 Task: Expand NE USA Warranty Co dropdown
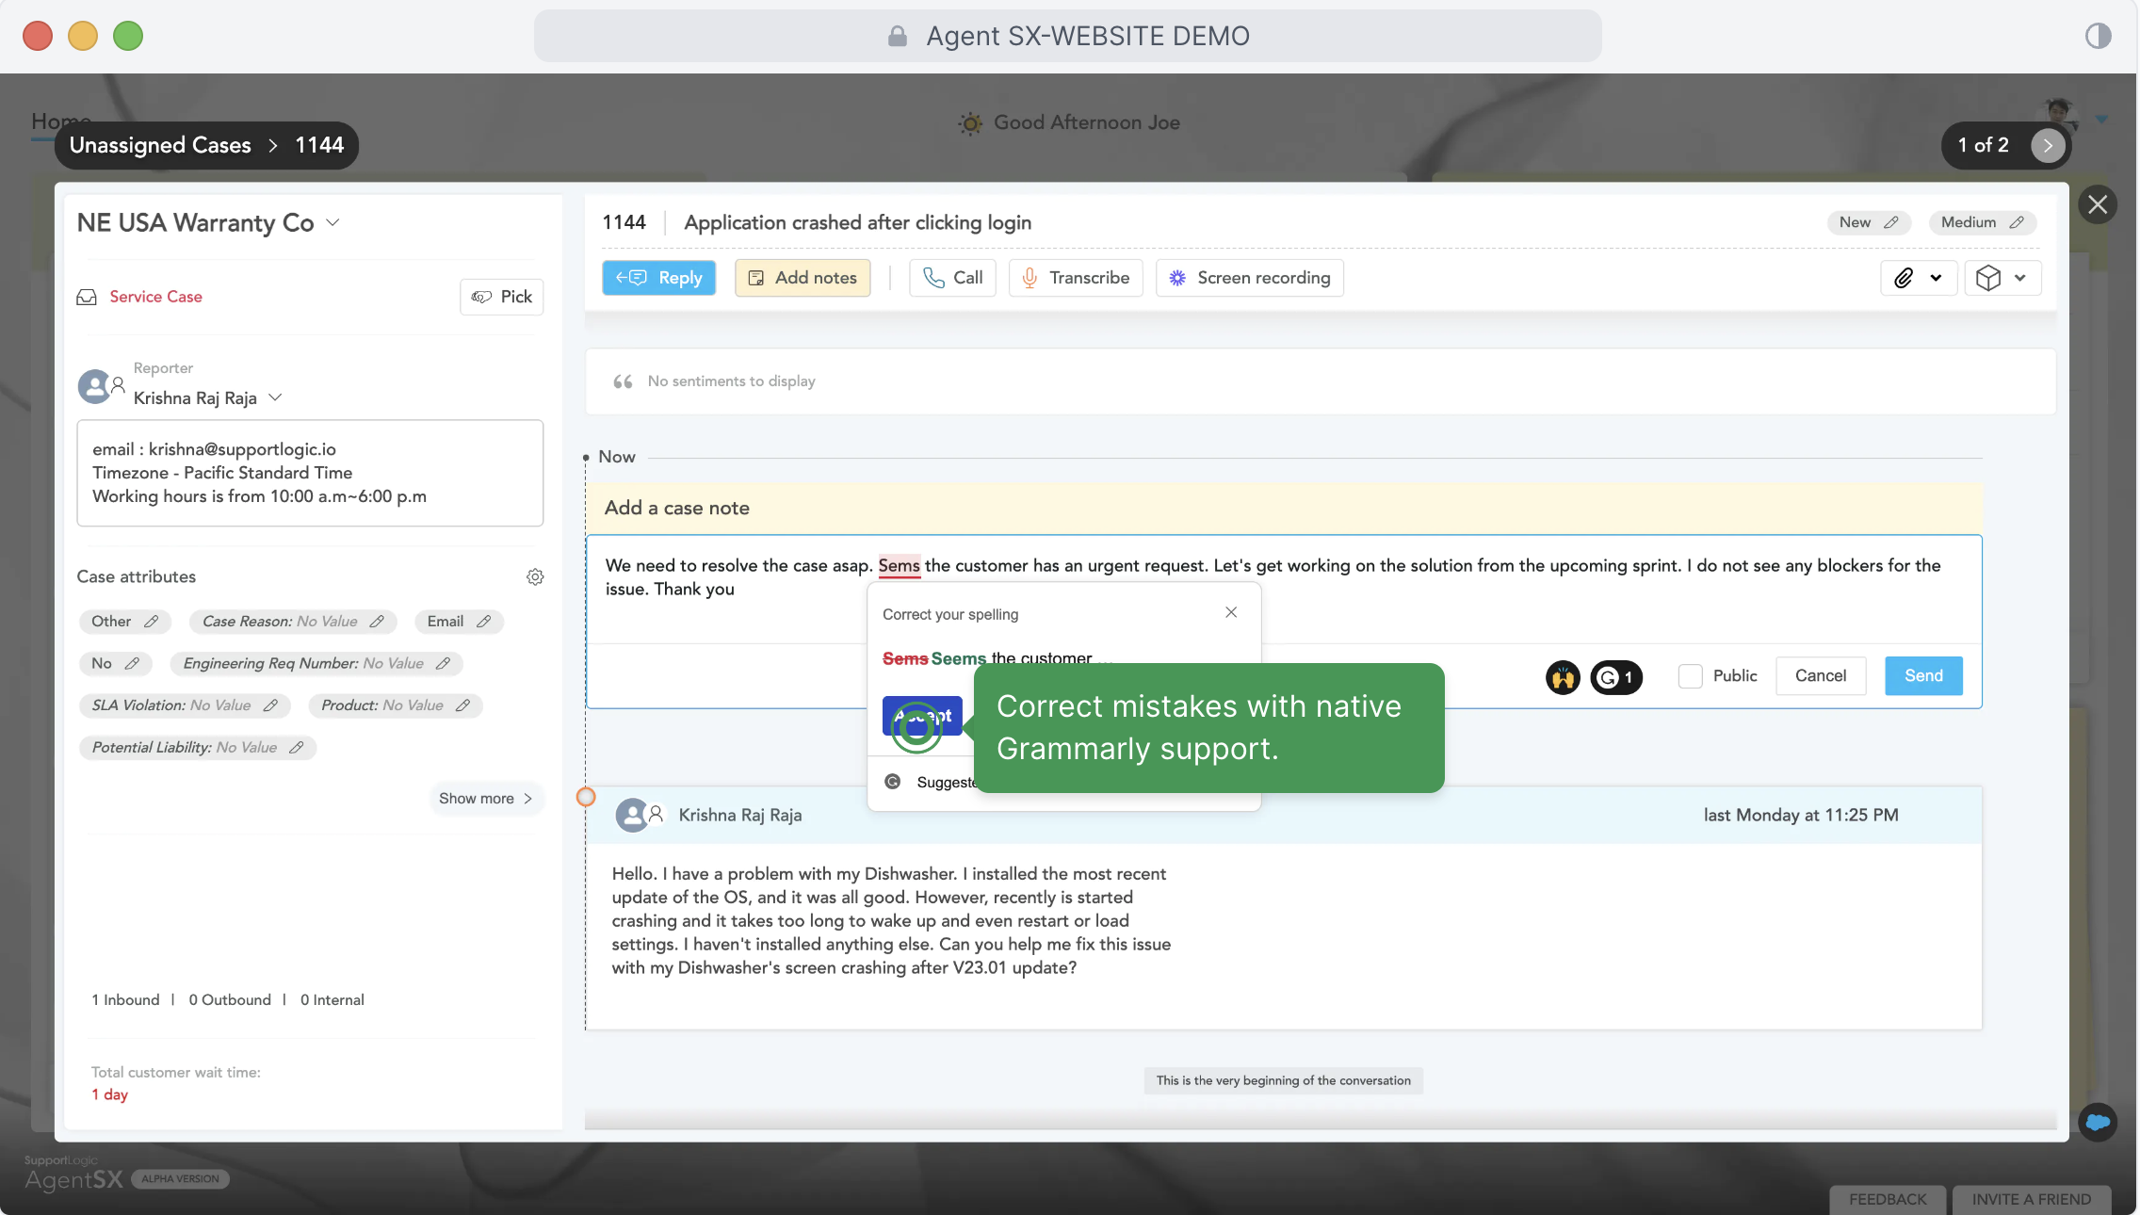pos(332,222)
